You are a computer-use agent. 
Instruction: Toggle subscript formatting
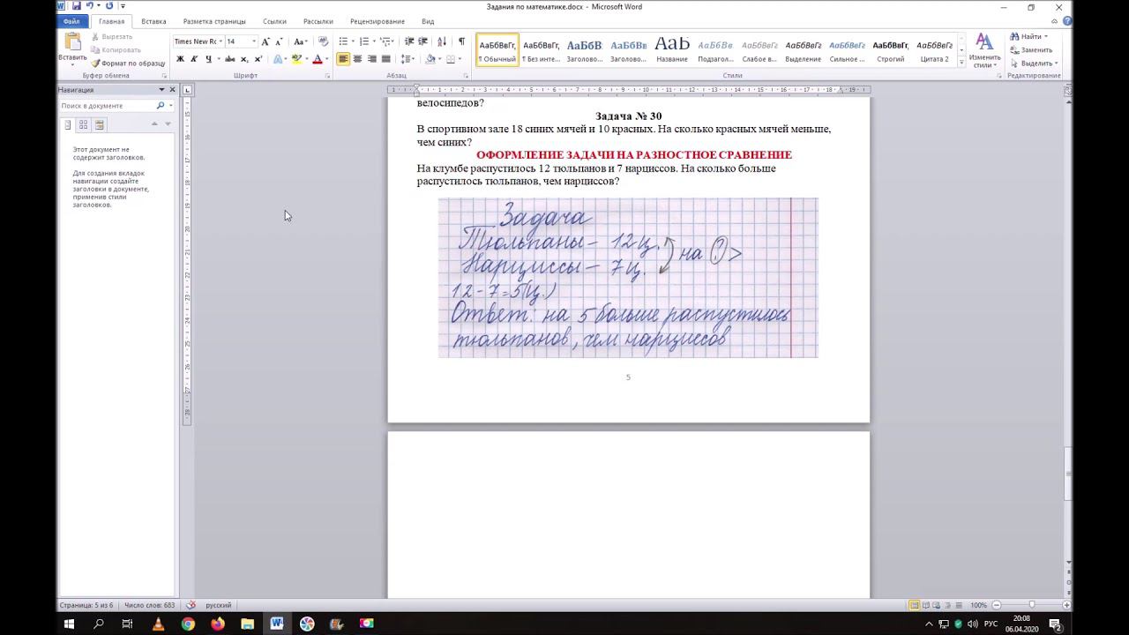244,59
